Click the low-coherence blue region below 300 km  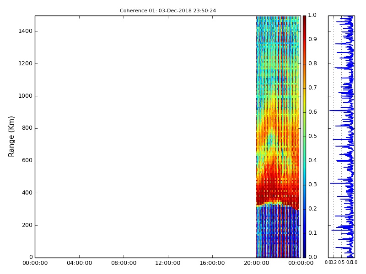tap(278, 233)
